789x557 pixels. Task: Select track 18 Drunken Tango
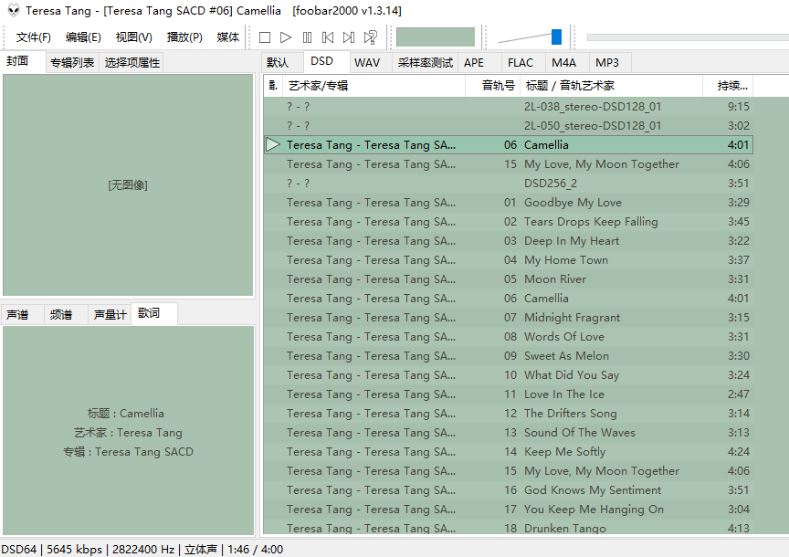(x=509, y=527)
